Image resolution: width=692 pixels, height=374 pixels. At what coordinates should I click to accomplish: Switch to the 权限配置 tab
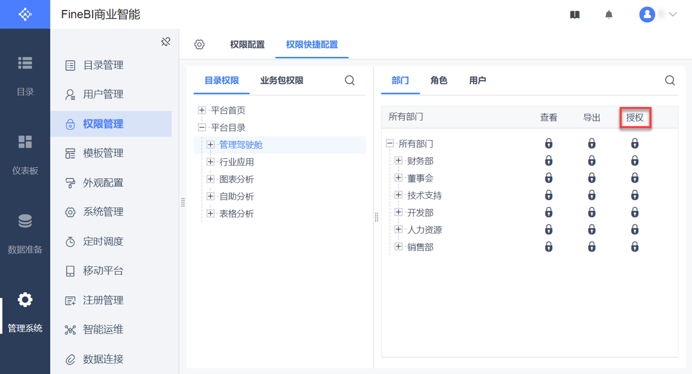coord(247,45)
